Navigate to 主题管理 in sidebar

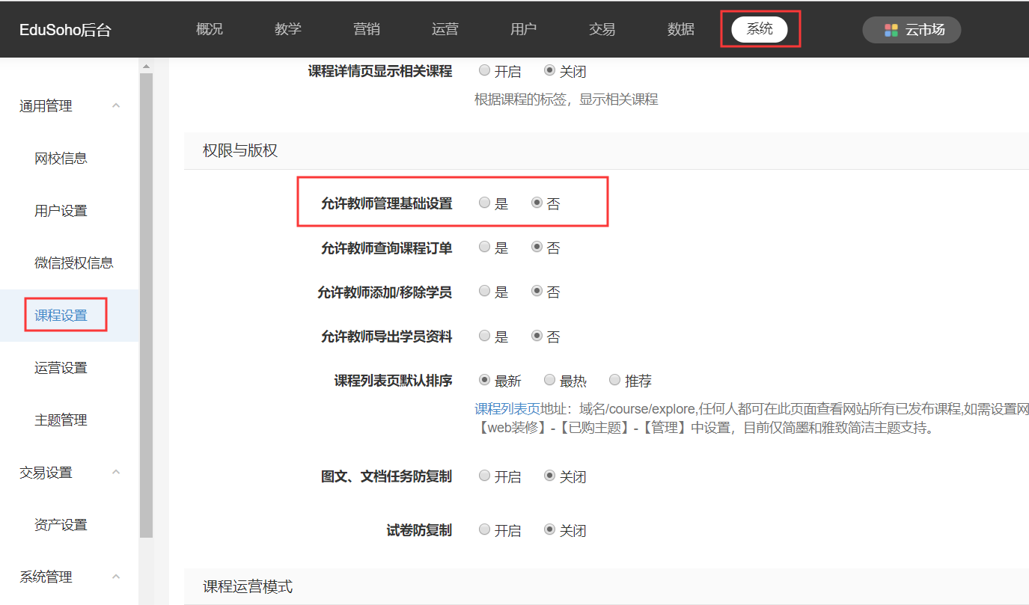coord(61,420)
